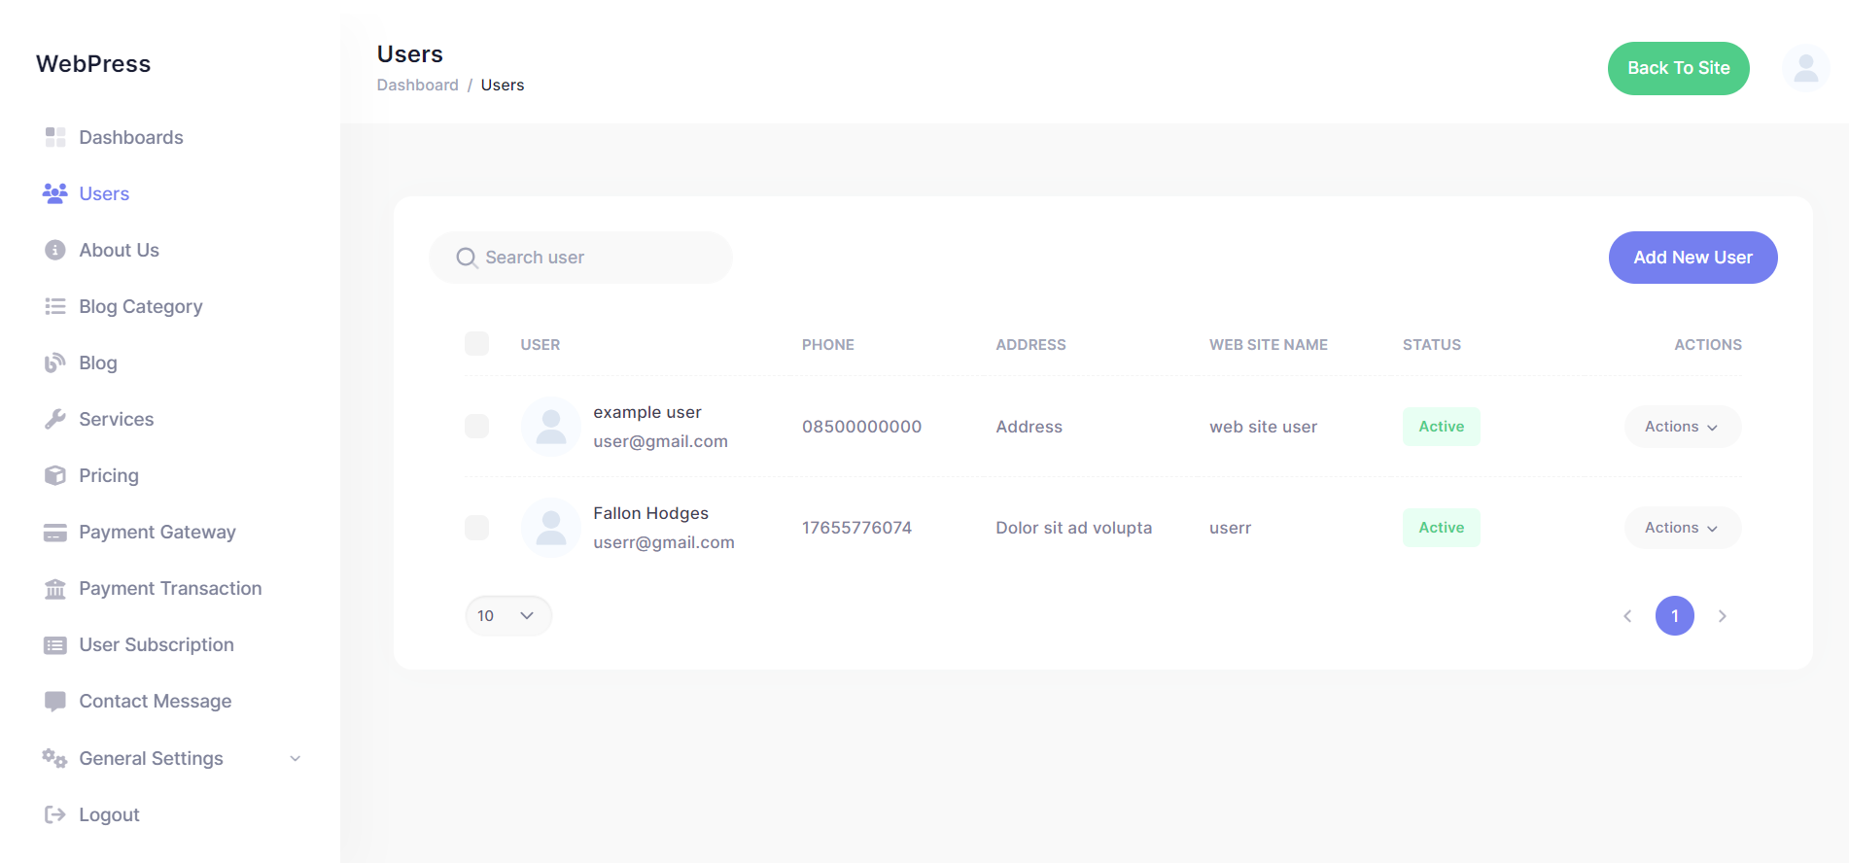Open the profile avatar in top-right corner
This screenshot has width=1849, height=863.
(x=1805, y=68)
